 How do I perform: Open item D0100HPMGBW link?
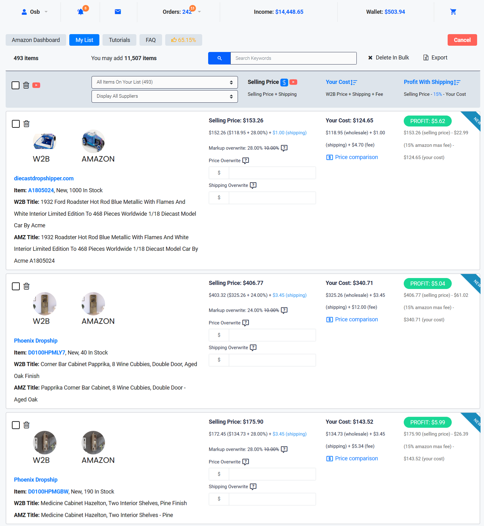(x=48, y=492)
